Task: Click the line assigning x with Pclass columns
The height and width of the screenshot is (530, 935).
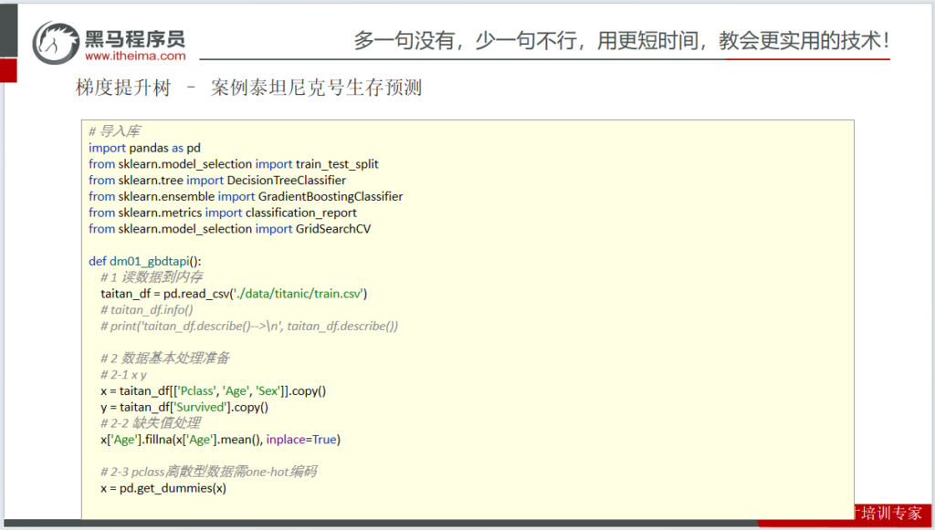Action: [x=213, y=391]
